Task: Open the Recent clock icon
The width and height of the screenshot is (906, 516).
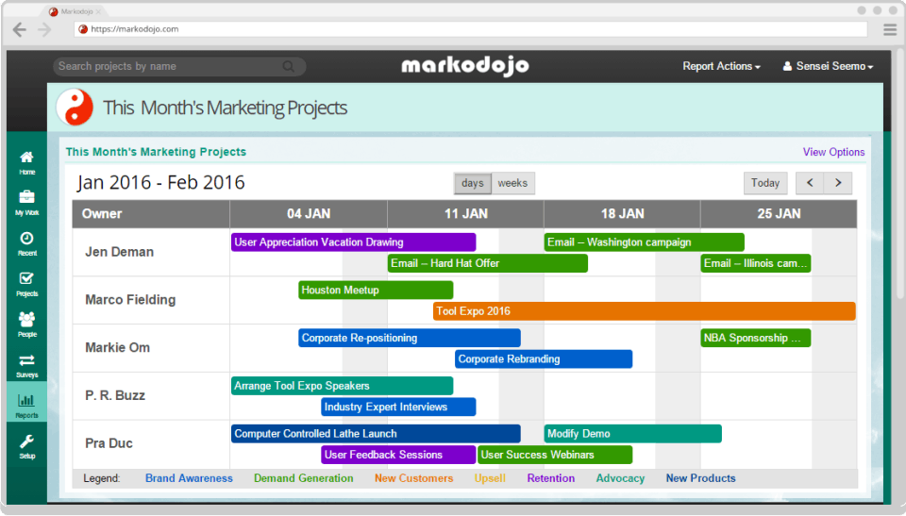Action: [26, 238]
